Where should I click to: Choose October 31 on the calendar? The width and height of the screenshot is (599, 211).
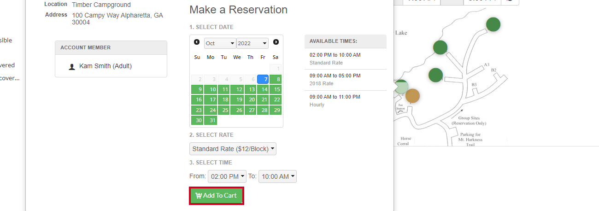[211, 120]
